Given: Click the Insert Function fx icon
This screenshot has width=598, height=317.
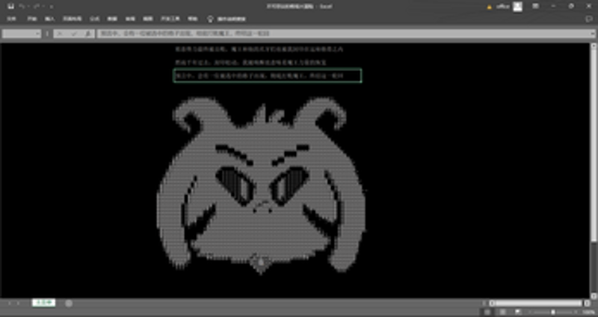Looking at the screenshot, I should tap(88, 34).
